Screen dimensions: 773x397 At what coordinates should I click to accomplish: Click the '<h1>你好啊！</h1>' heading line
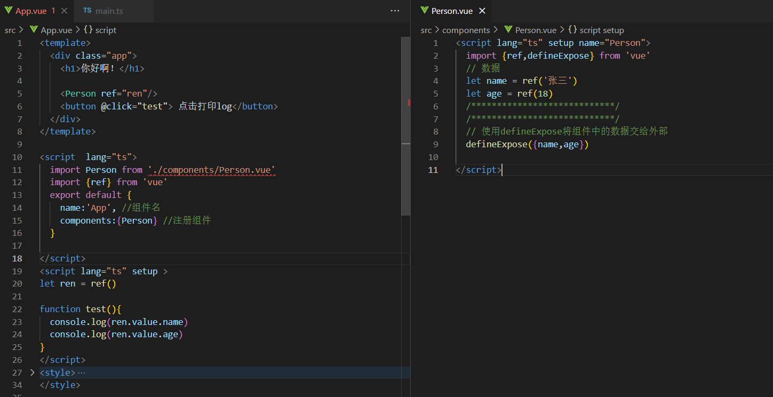pos(102,68)
